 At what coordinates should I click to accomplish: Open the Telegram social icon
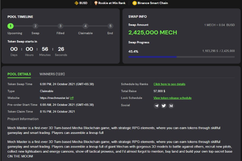point(156,106)
